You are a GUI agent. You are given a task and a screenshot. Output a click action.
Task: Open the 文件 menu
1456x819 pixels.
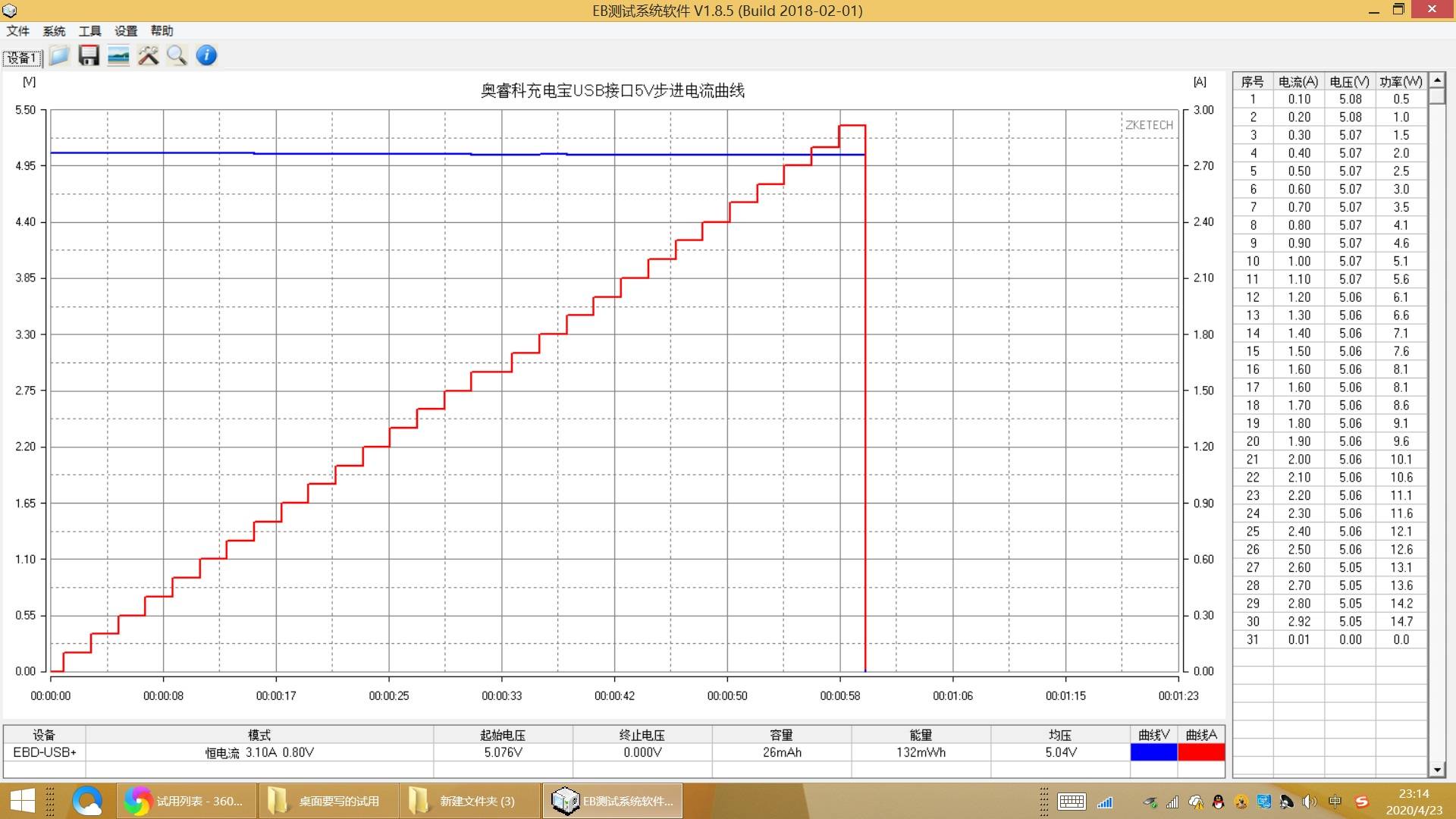tap(17, 31)
